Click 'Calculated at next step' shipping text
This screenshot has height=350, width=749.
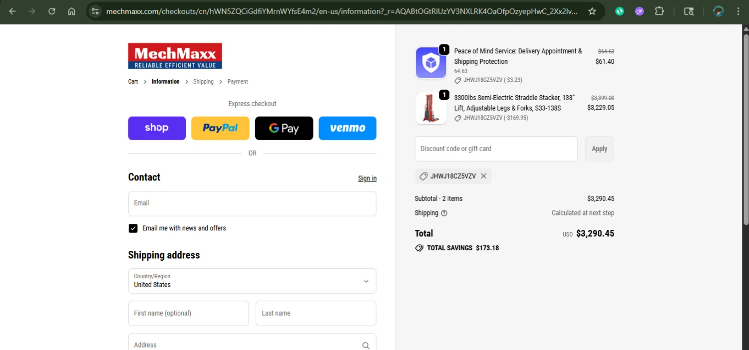(x=583, y=213)
